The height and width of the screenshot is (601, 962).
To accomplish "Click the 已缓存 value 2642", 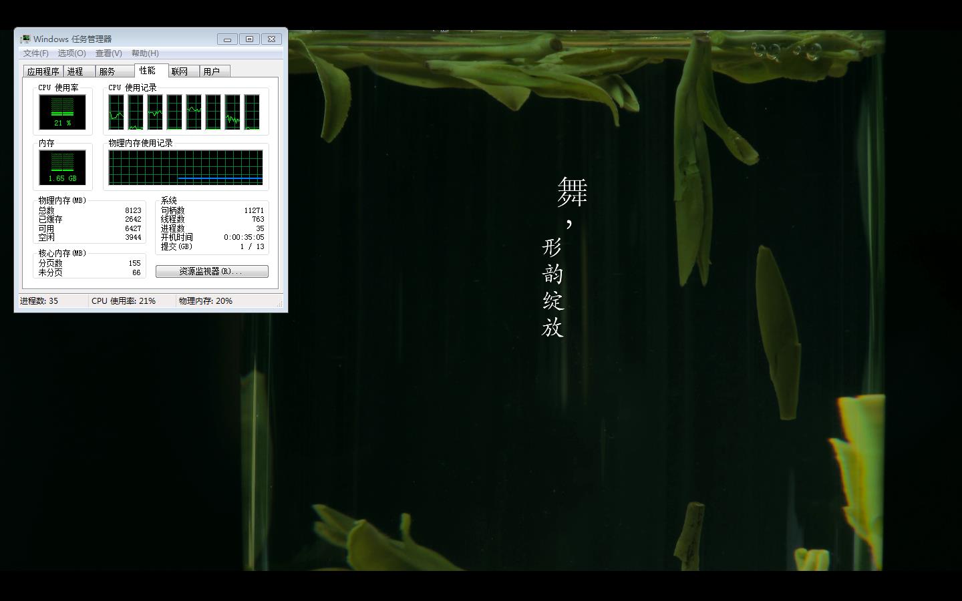I will point(133,219).
